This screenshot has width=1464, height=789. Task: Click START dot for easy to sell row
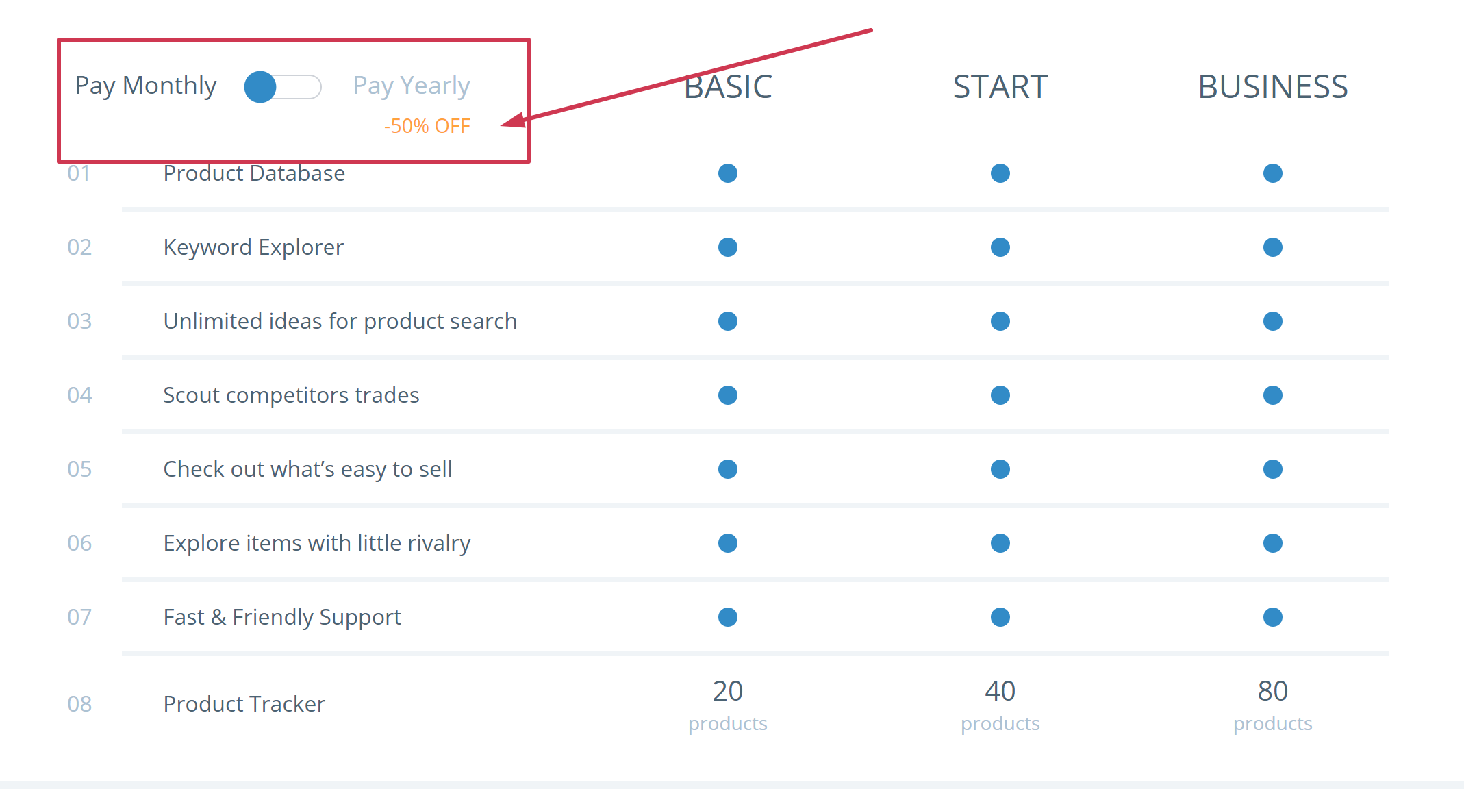point(1000,469)
